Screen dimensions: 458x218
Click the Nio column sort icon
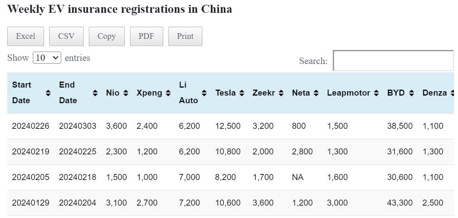tap(126, 93)
